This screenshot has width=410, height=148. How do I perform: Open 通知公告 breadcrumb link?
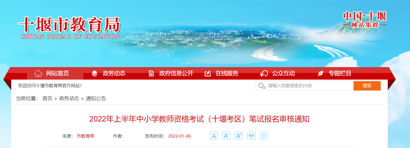(x=96, y=99)
